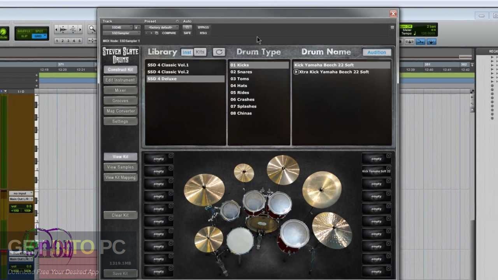This screenshot has width=498, height=280.
Task: Toggle the Inst library mode
Action: click(x=187, y=52)
